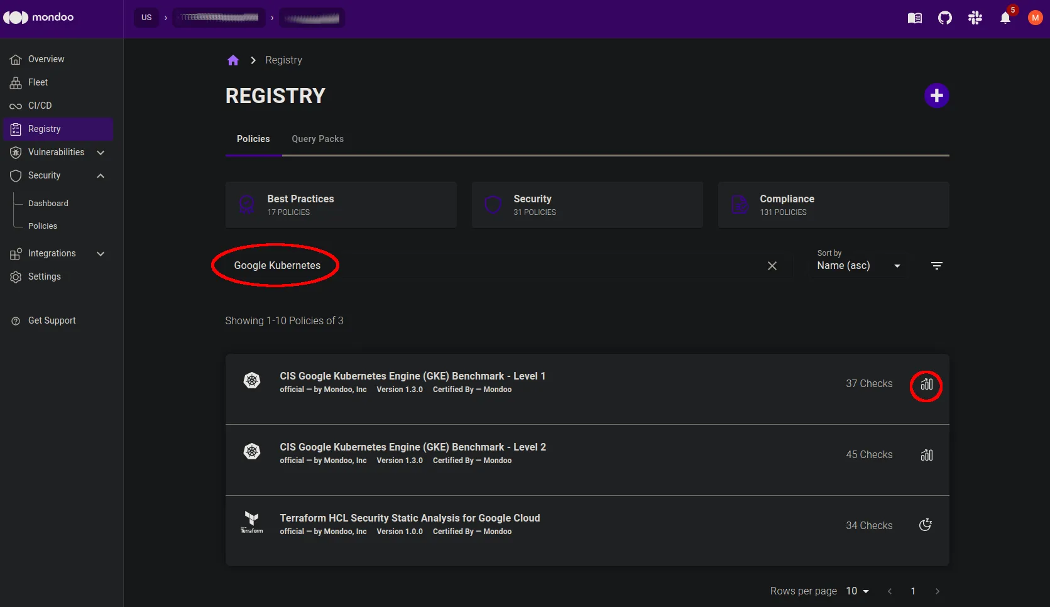Click the Registry breadcrumb text
The width and height of the screenshot is (1050, 607).
pyautogui.click(x=283, y=60)
